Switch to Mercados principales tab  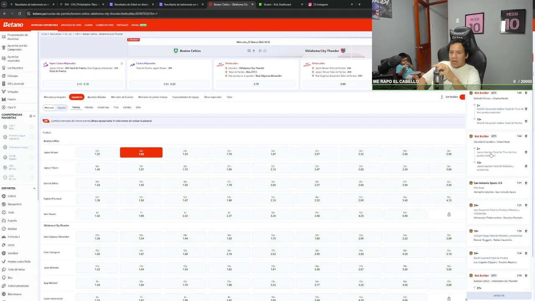click(x=55, y=97)
